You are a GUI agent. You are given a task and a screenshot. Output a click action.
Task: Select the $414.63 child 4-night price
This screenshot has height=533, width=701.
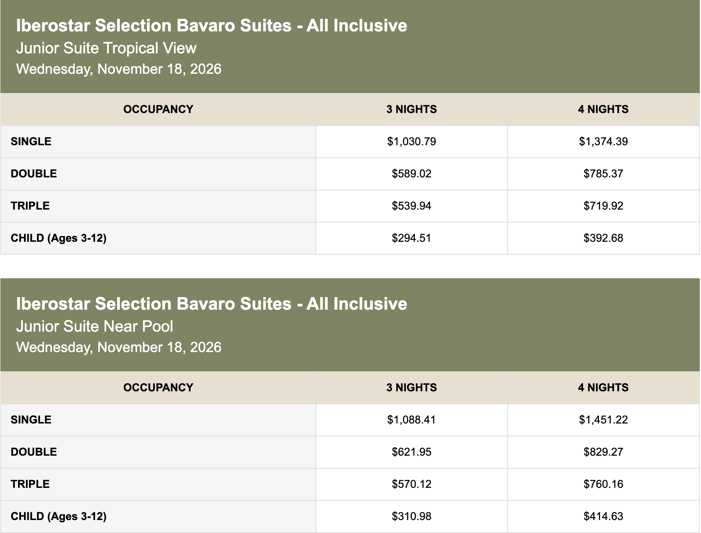[603, 516]
